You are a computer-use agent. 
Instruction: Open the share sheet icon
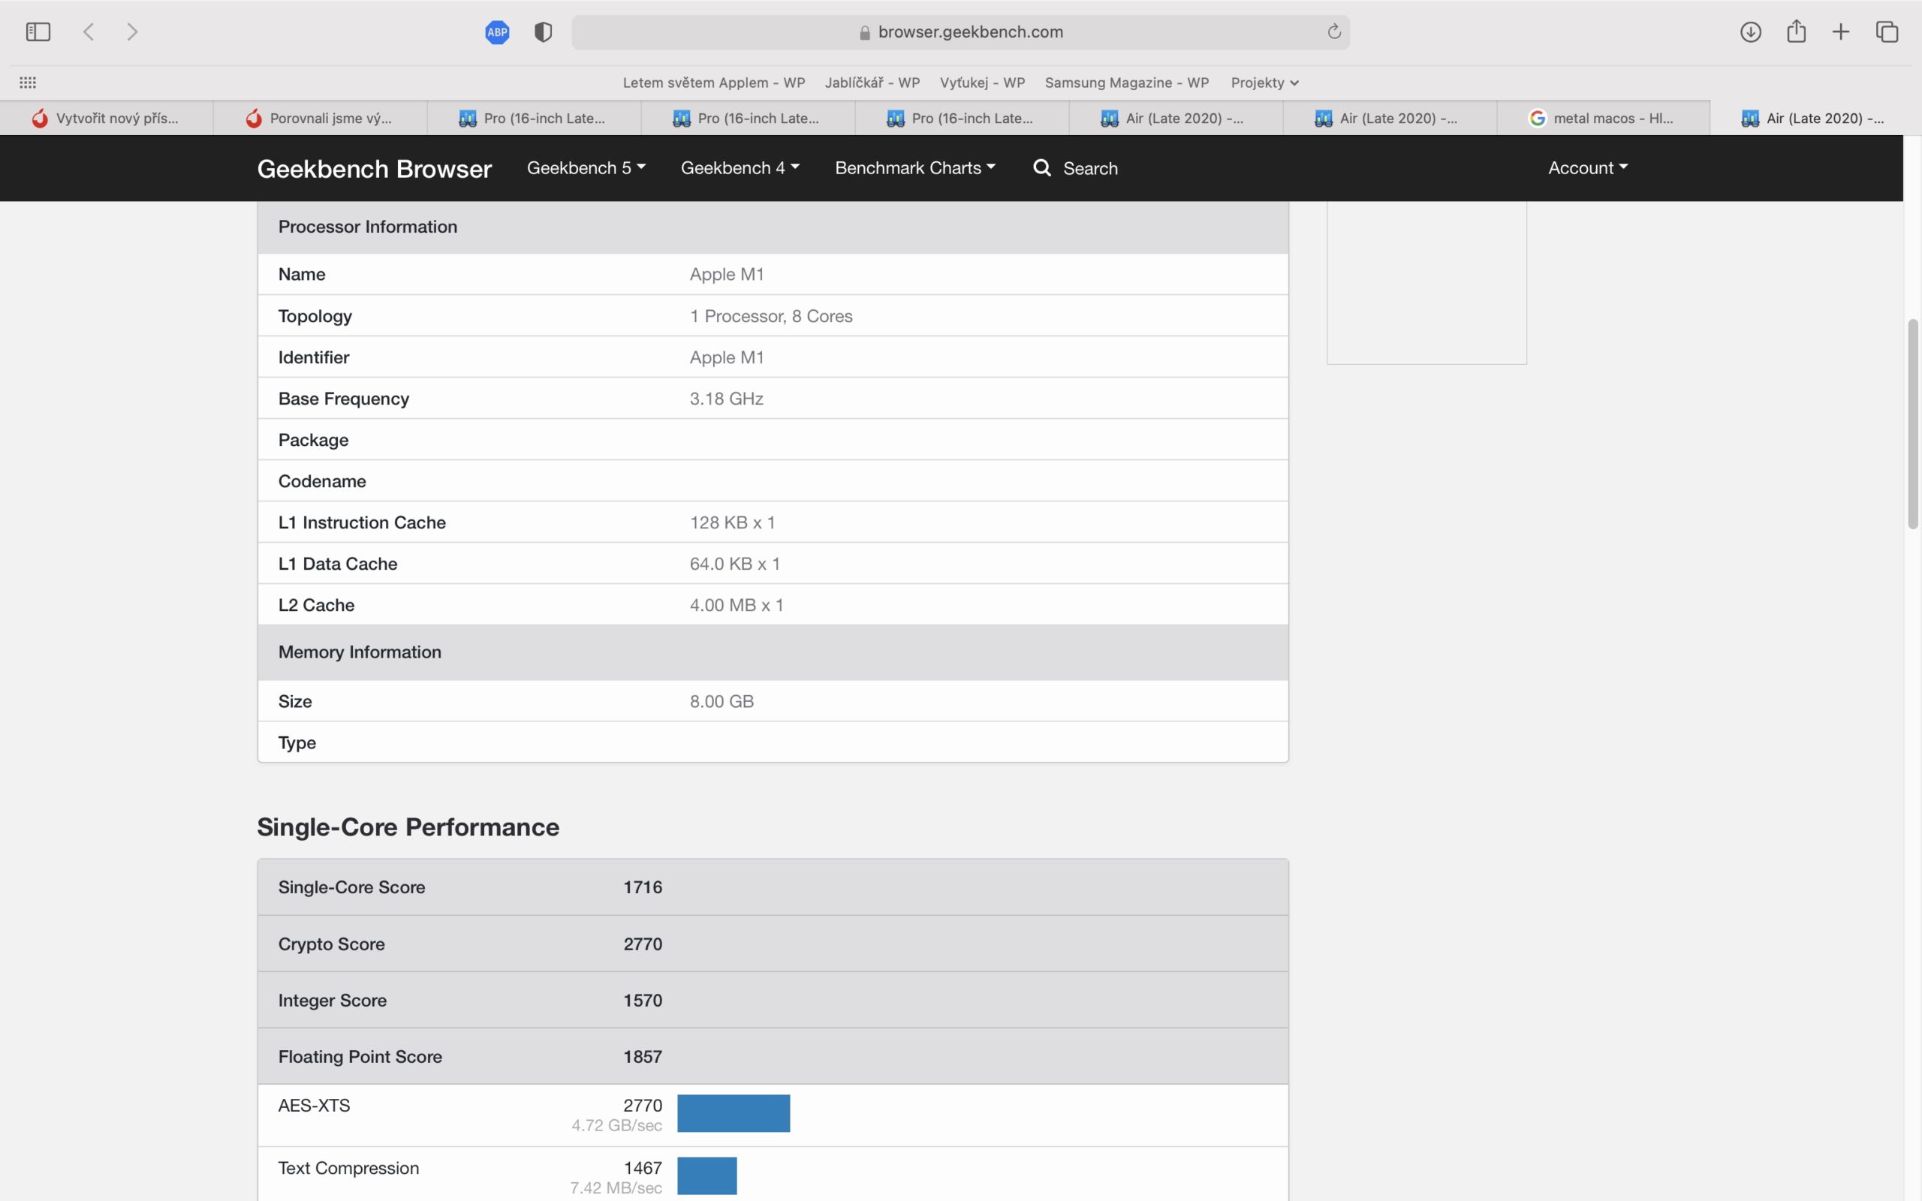pyautogui.click(x=1797, y=31)
